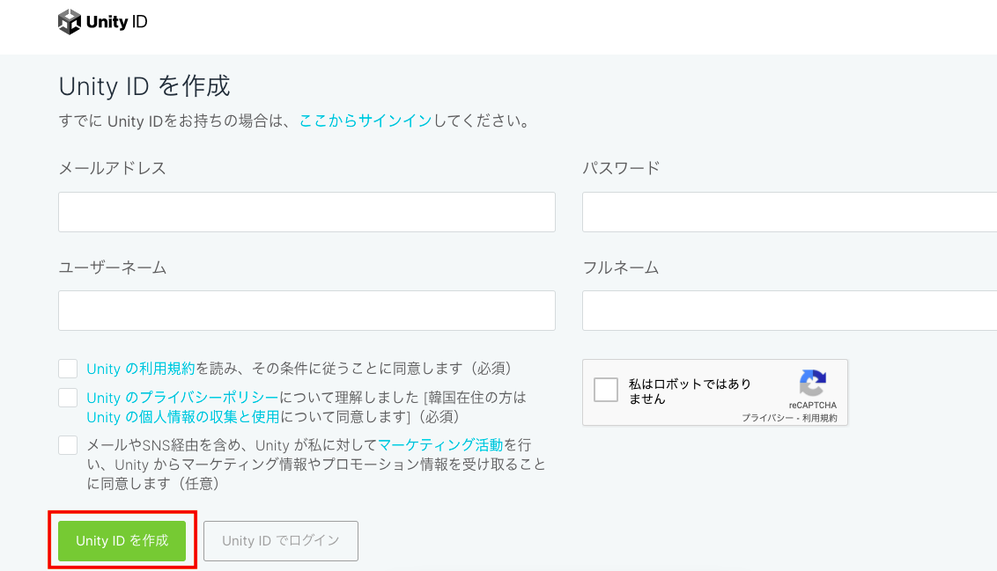Open the ここからサインイン sign-in link
Image resolution: width=997 pixels, height=571 pixels.
366,121
